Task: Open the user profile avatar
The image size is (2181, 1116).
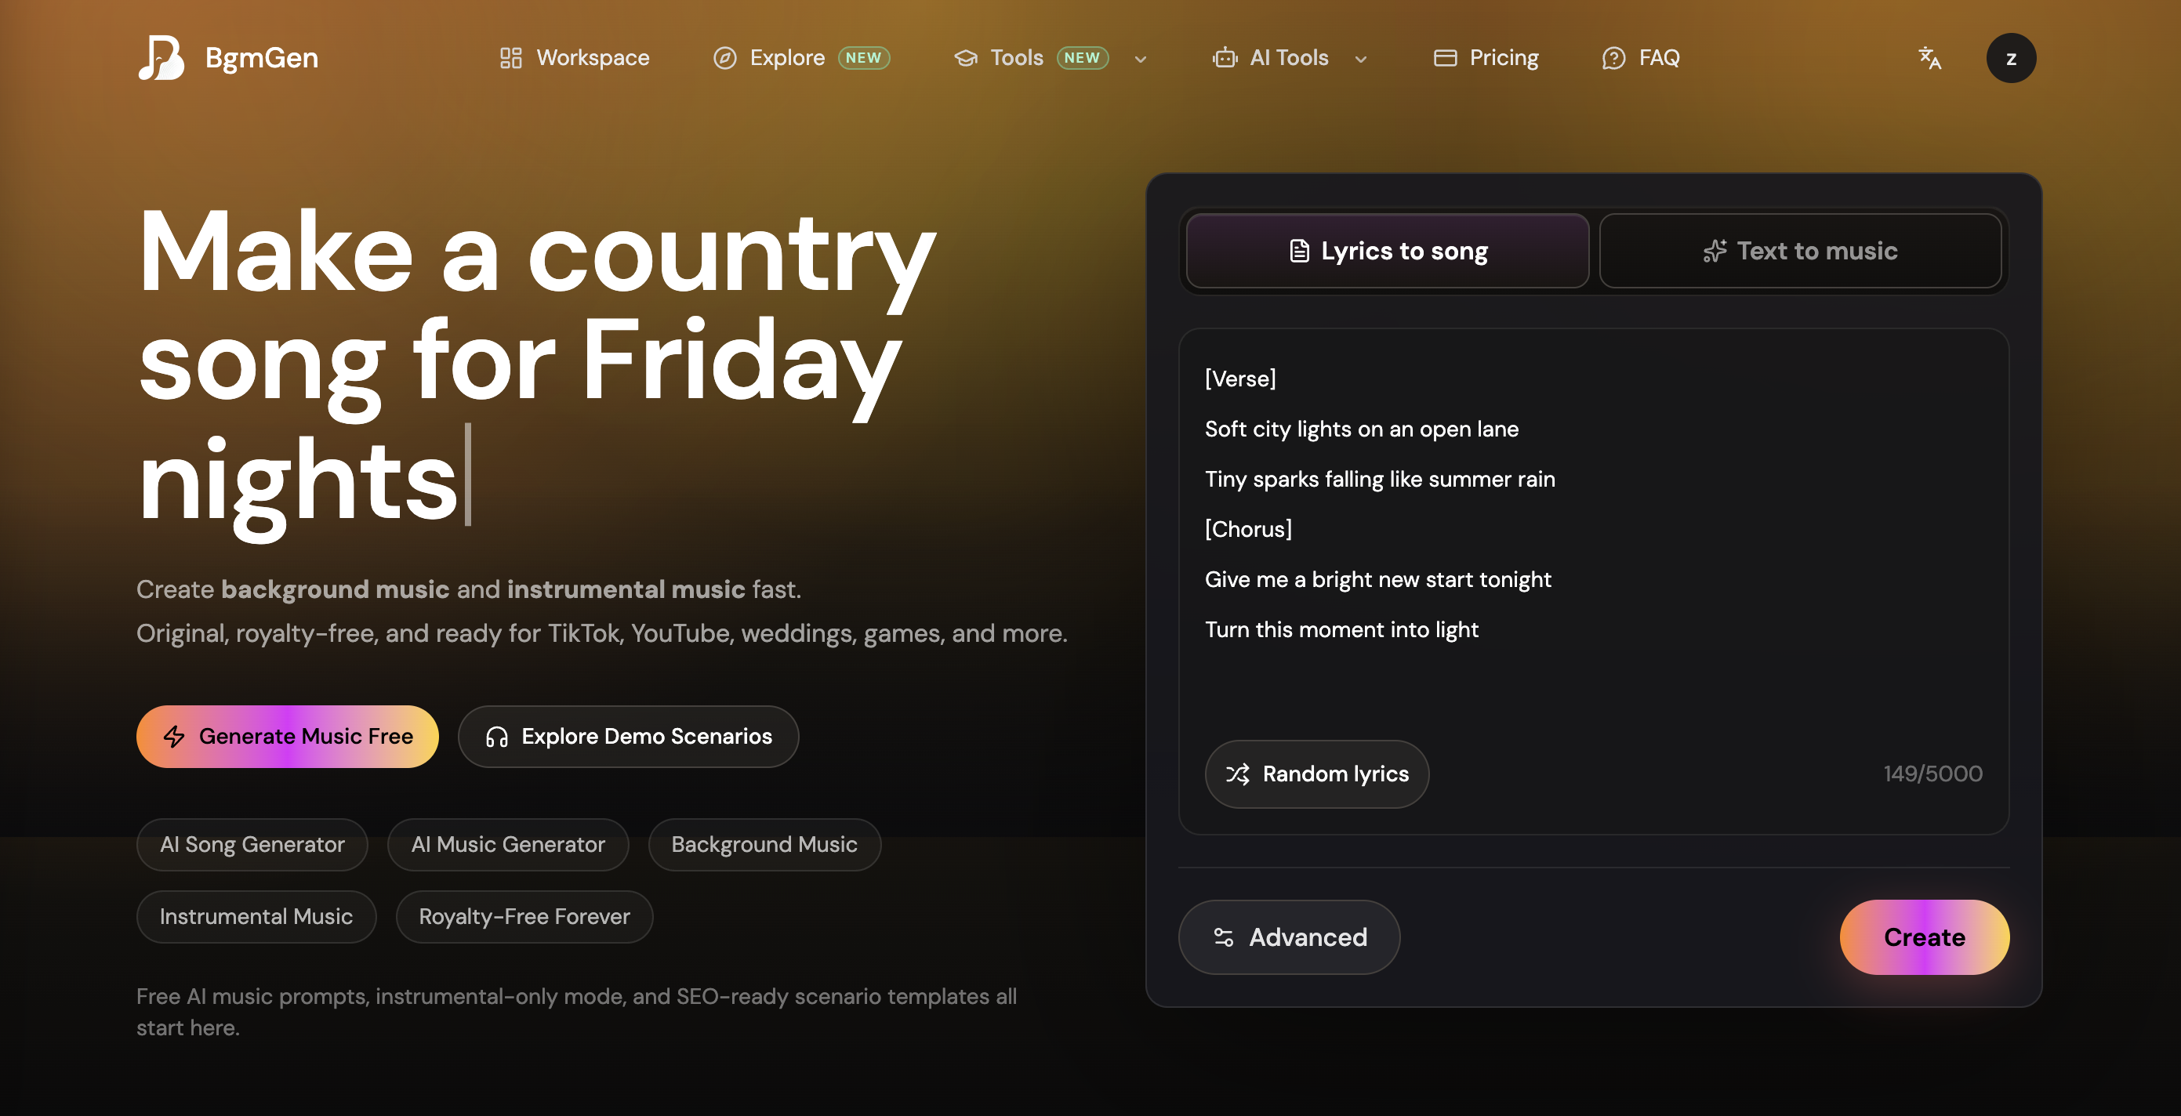Action: [2011, 57]
